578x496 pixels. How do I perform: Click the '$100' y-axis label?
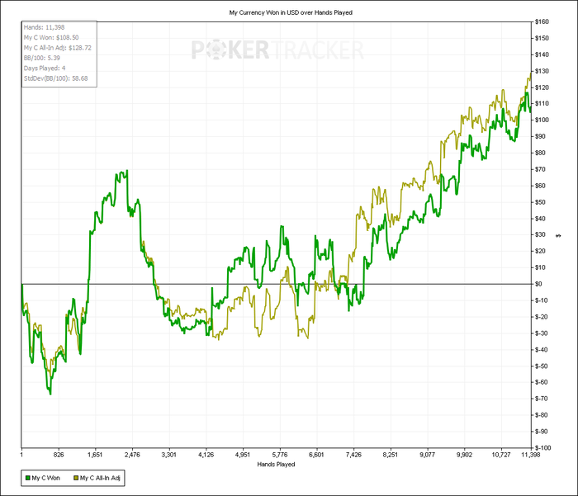[542, 120]
